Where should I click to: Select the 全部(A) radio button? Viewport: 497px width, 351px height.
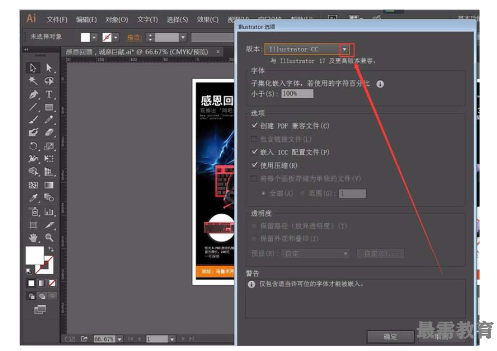(x=264, y=193)
